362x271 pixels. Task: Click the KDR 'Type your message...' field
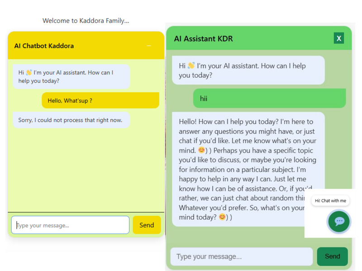(241, 256)
